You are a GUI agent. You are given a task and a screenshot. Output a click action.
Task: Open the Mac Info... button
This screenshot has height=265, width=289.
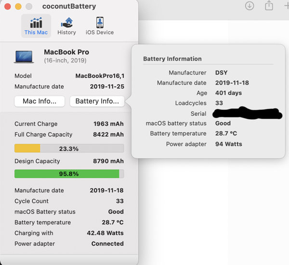pos(39,101)
